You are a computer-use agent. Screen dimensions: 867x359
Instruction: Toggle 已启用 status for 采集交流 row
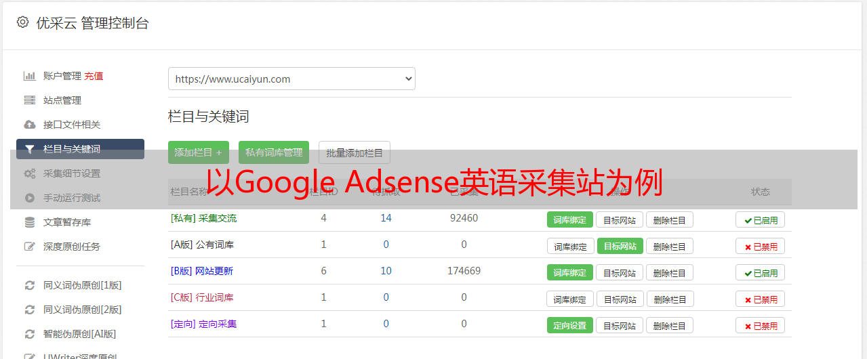pyautogui.click(x=760, y=219)
